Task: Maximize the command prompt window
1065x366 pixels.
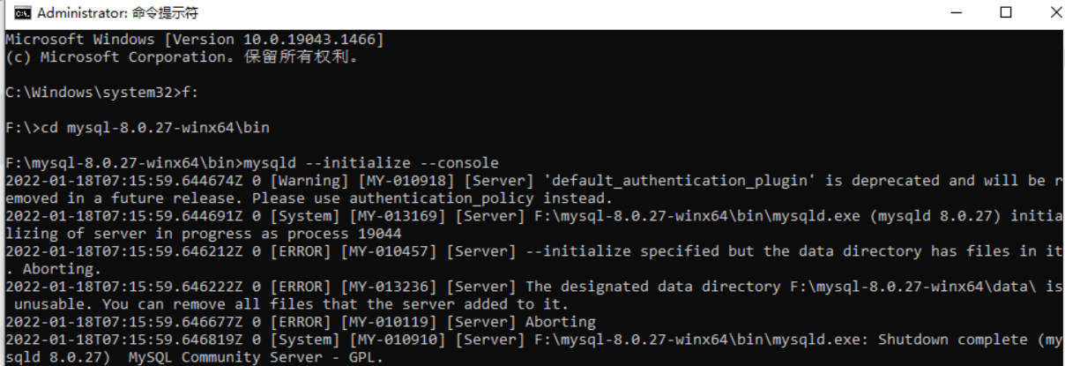Action: [x=1006, y=12]
